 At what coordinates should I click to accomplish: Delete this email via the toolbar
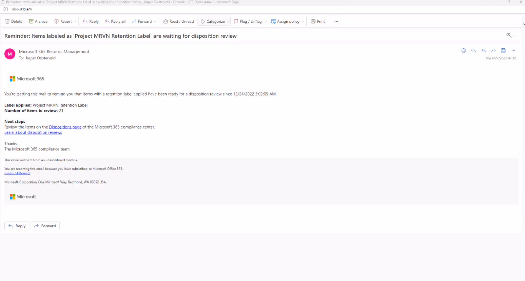click(14, 21)
